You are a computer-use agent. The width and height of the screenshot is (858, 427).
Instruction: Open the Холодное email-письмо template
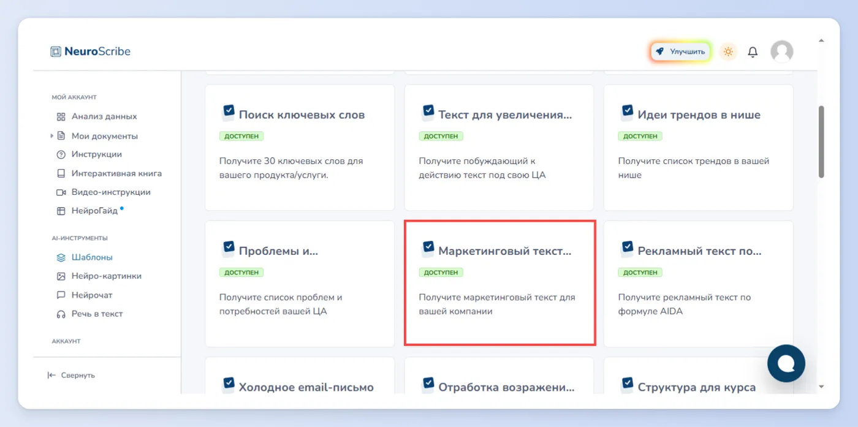click(x=300, y=376)
